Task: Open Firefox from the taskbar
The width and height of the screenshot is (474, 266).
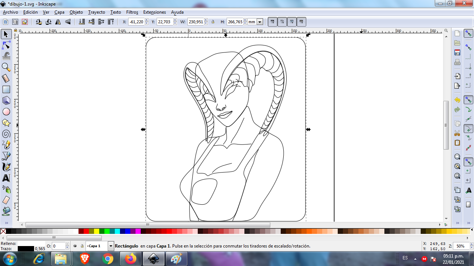Action: [130, 259]
